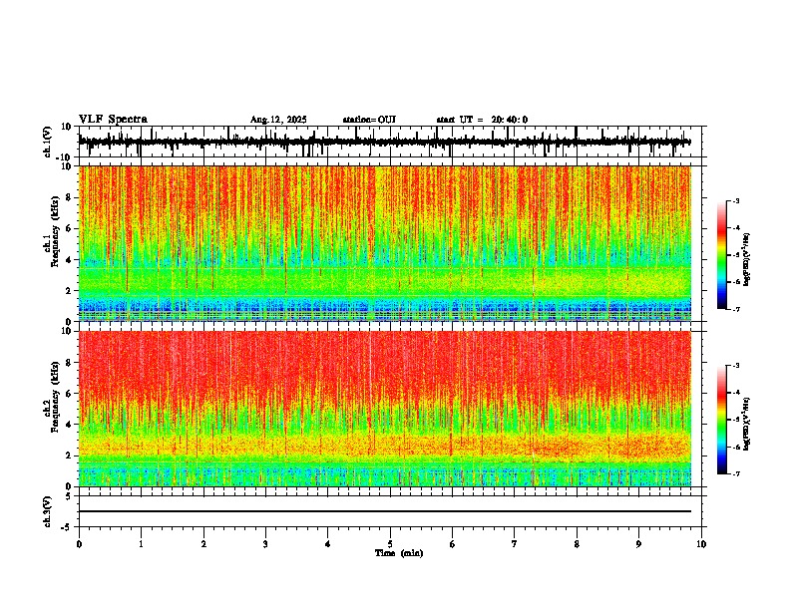Click the "5" tick on ch.3(V) axis
Viewport: 790px width, 610px height.
[69, 496]
